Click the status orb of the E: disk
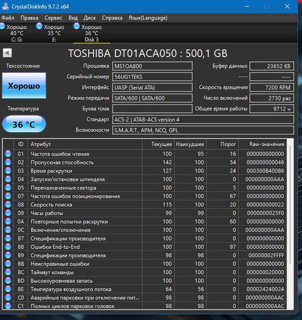 click(39, 26)
